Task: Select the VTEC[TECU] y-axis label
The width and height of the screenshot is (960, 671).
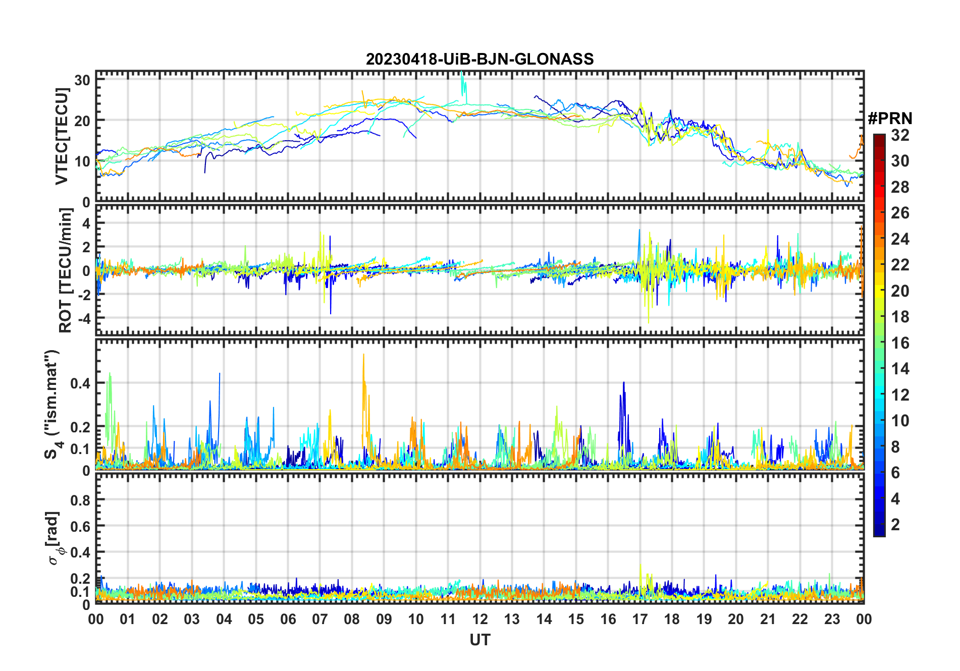Action: pyautogui.click(x=62, y=136)
